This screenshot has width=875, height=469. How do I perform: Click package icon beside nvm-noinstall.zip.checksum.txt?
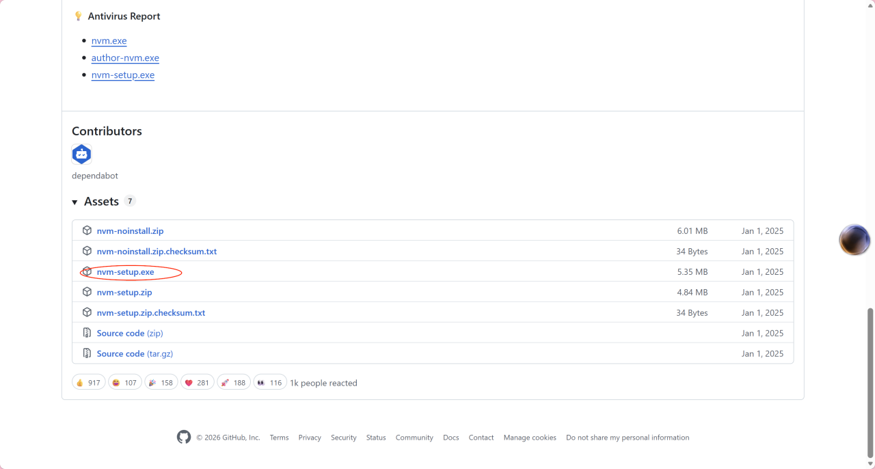pyautogui.click(x=87, y=251)
